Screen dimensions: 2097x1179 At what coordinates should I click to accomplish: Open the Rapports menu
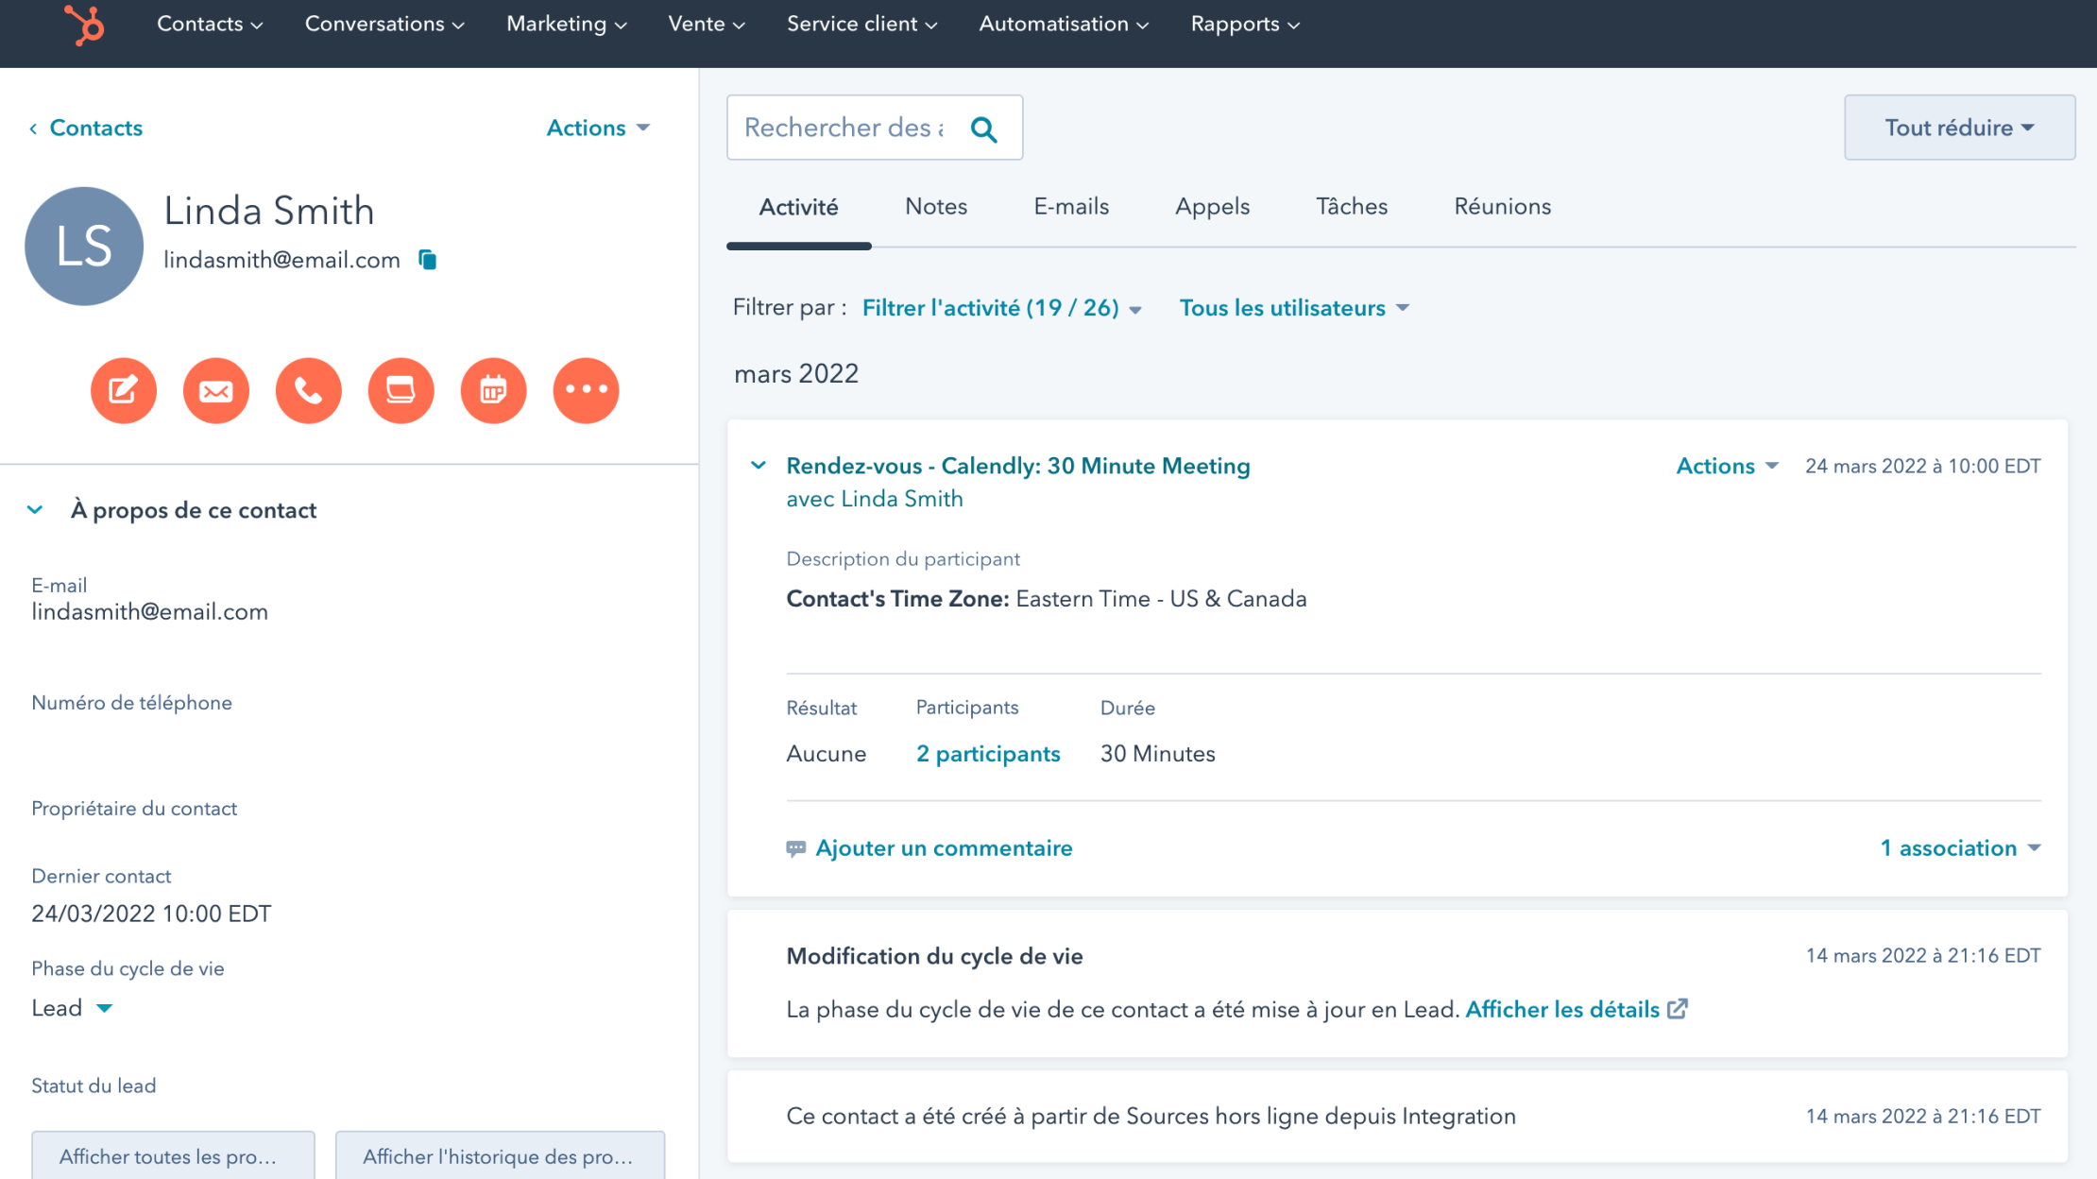click(x=1245, y=25)
